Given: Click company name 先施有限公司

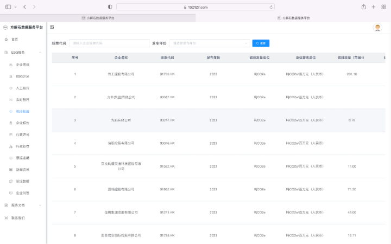Looking at the screenshot, I should point(121,120).
